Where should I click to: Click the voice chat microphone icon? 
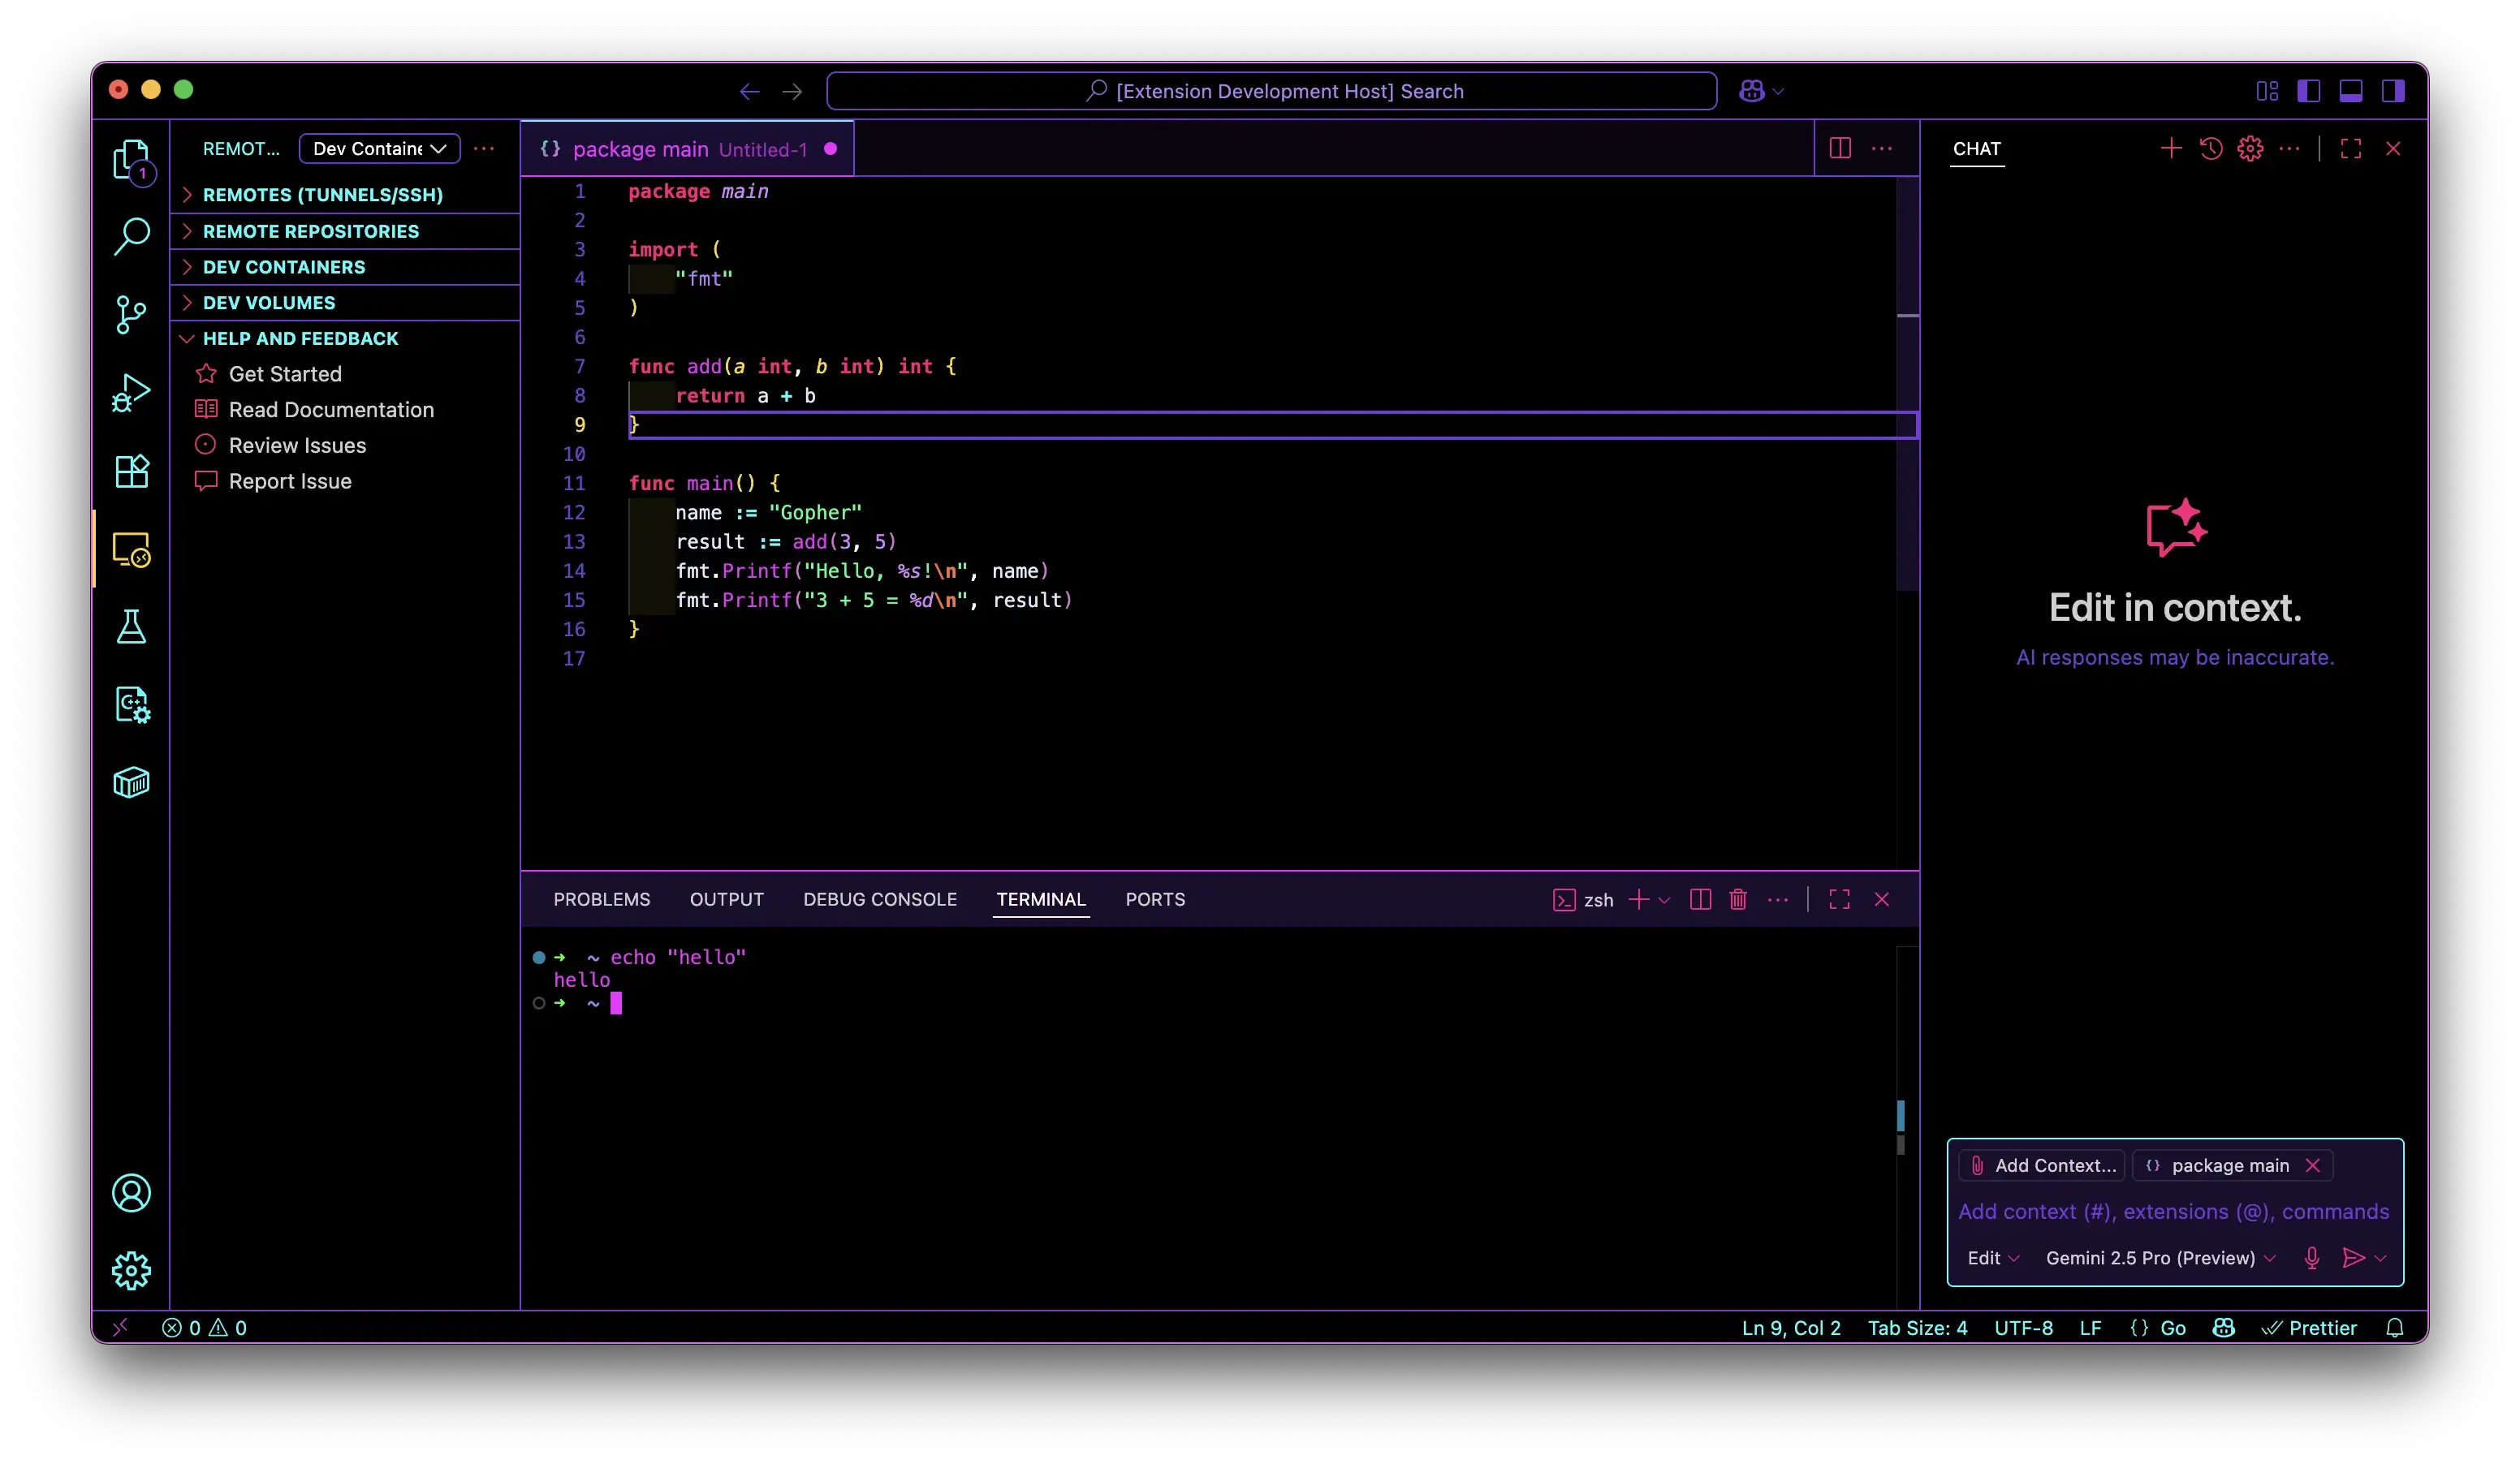[x=2311, y=1257]
